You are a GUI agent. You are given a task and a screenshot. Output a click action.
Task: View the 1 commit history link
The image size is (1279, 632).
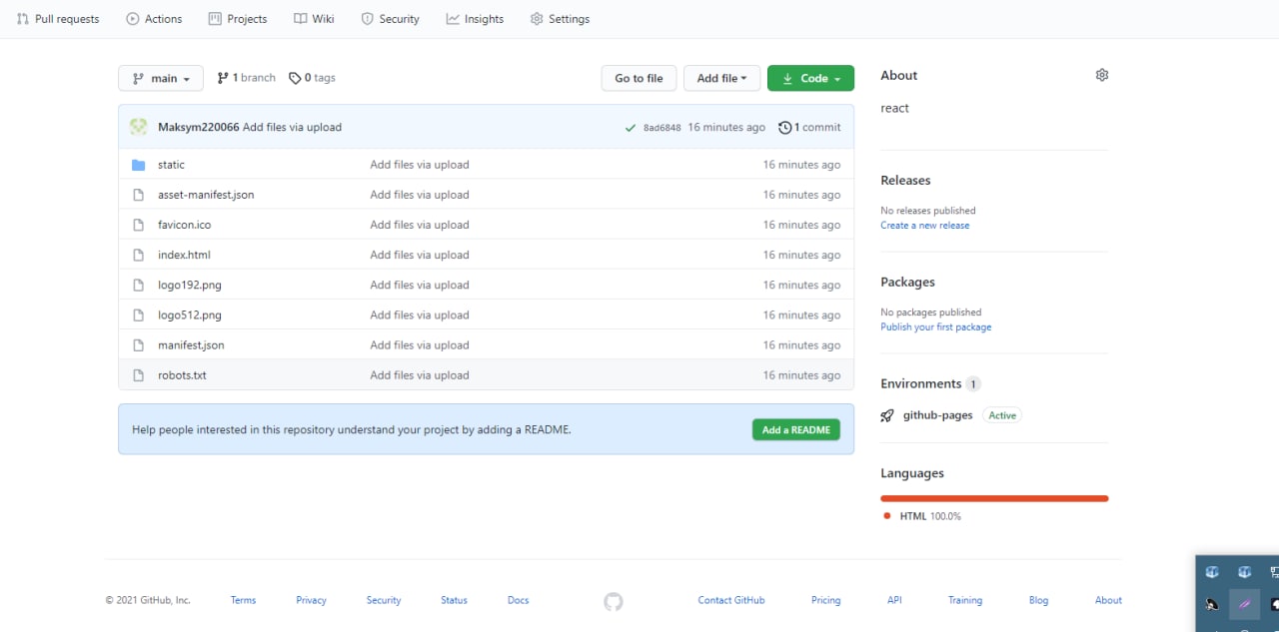(x=809, y=128)
